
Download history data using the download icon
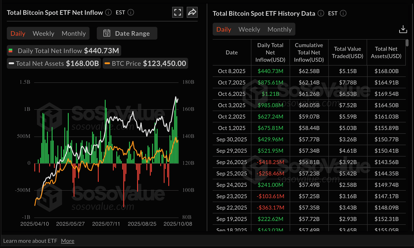click(403, 29)
